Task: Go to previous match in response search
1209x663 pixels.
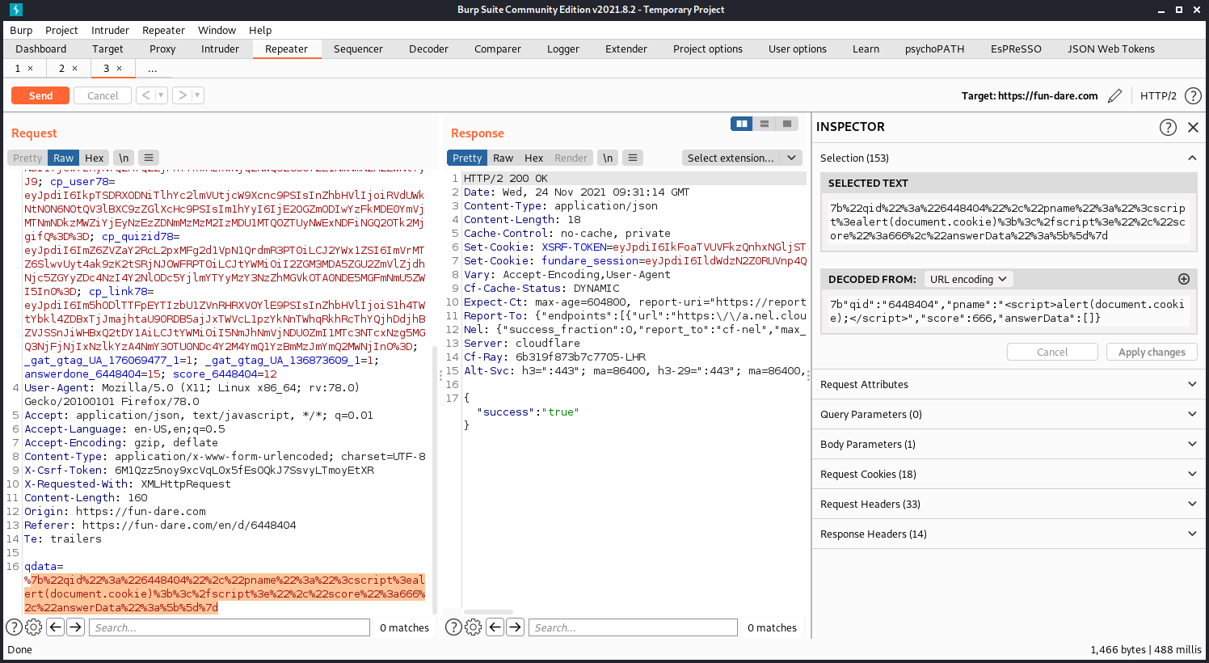Action: coord(495,627)
